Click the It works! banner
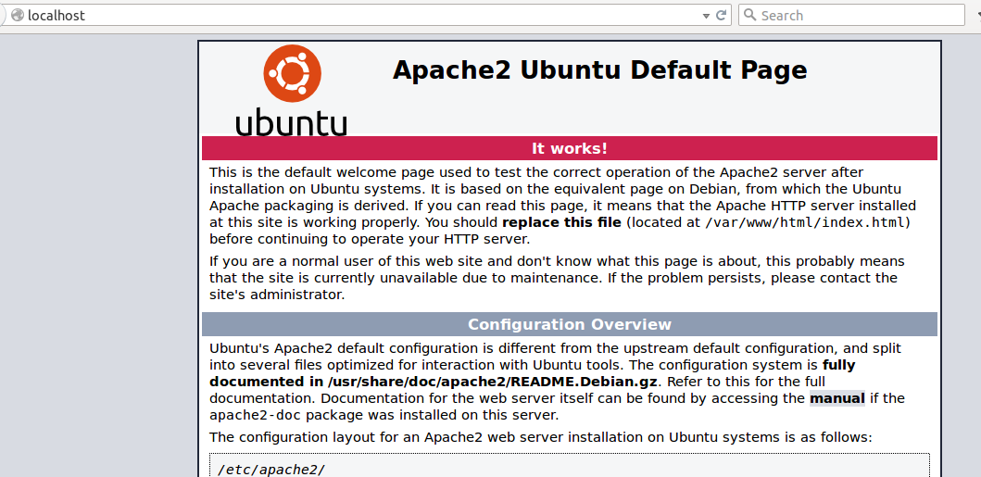 pyautogui.click(x=570, y=148)
